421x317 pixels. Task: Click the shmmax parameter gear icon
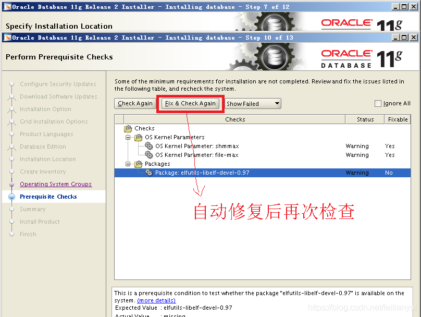point(148,146)
